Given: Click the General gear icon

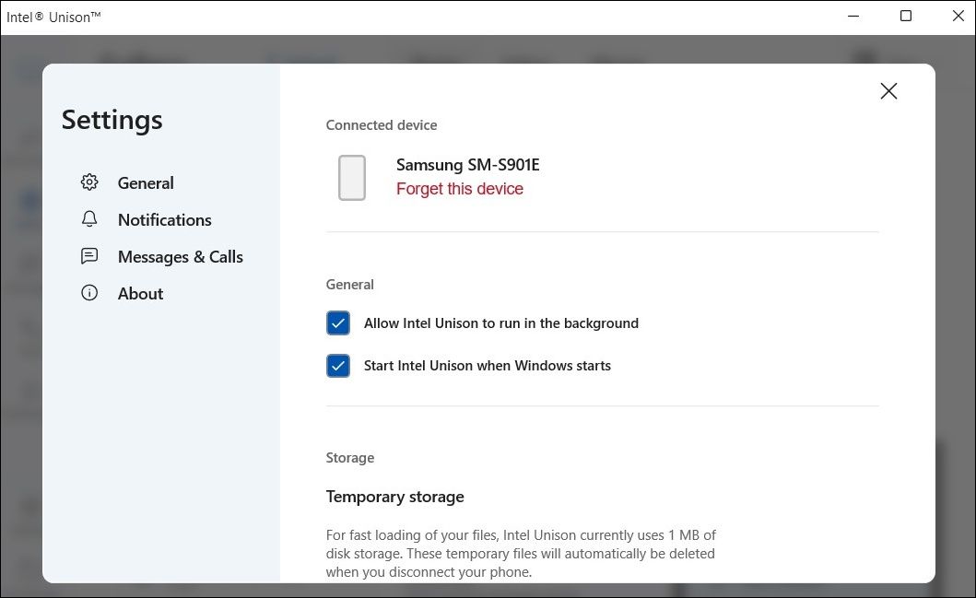Looking at the screenshot, I should (x=89, y=182).
